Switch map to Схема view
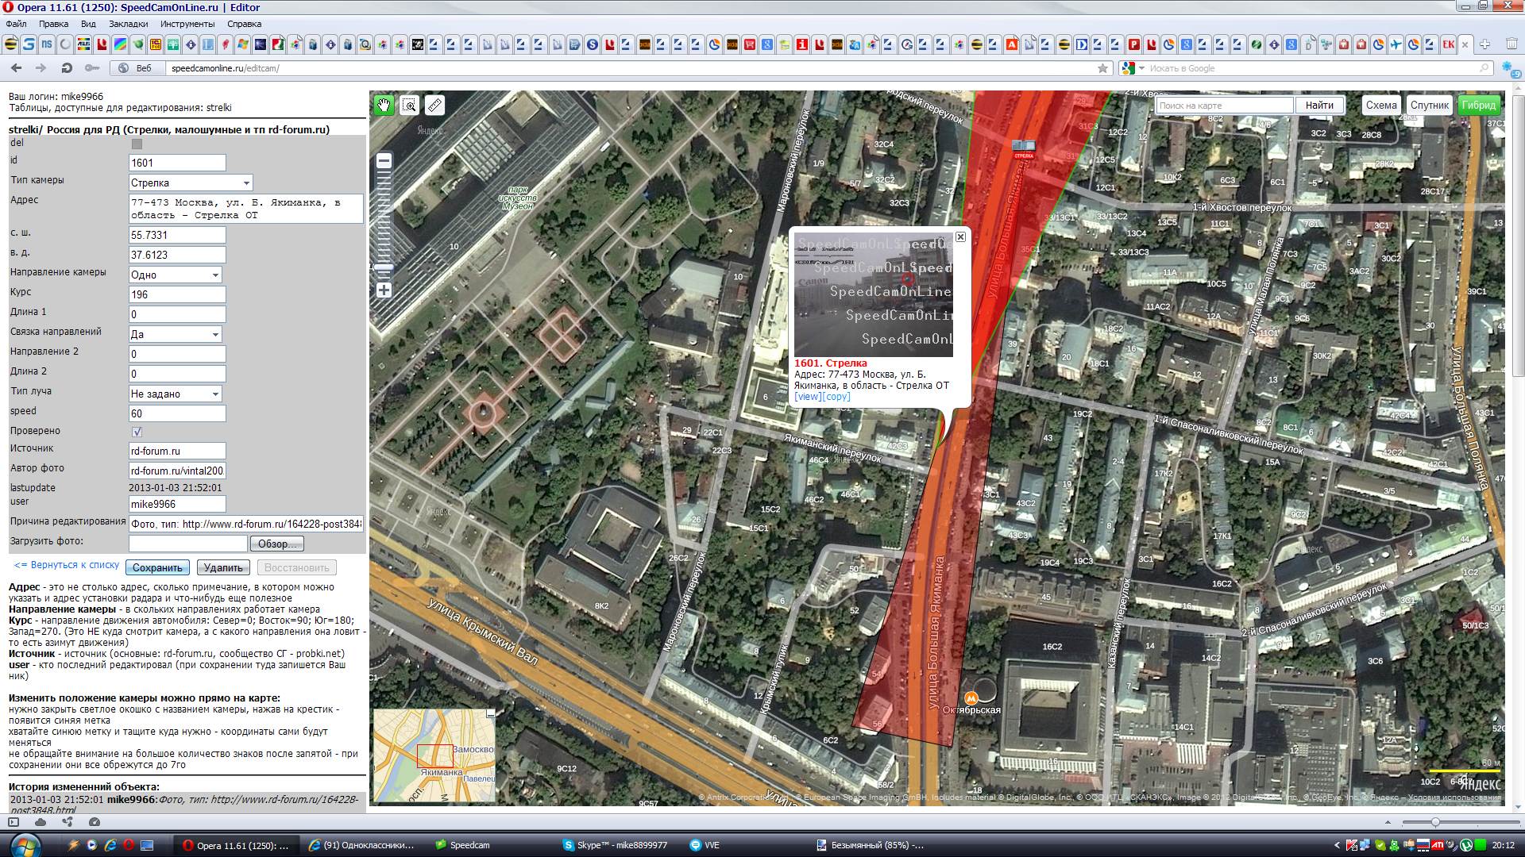 1381,105
